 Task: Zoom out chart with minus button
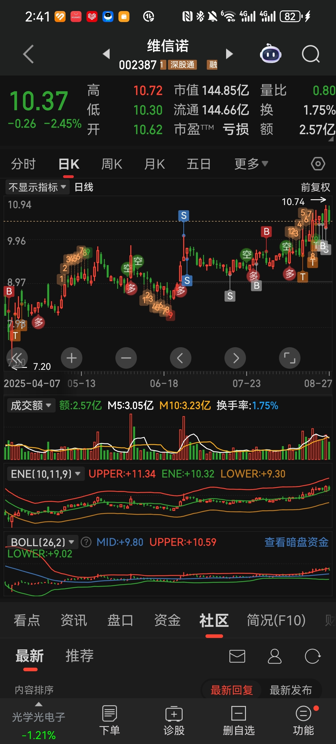[x=126, y=358]
